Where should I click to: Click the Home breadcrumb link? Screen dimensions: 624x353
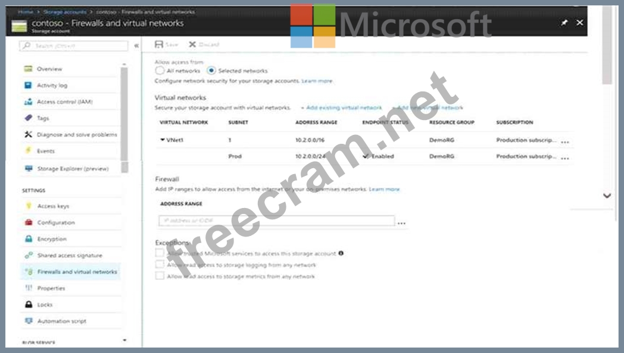(26, 12)
